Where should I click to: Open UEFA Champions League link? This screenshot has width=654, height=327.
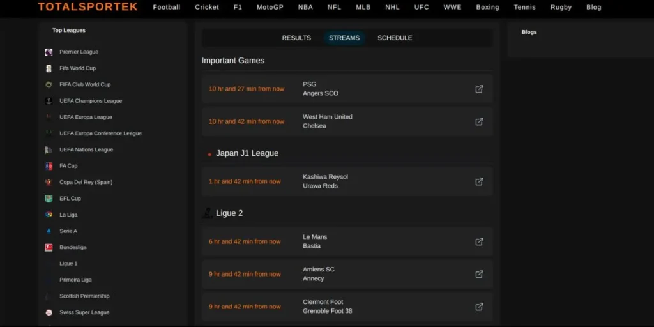click(91, 101)
